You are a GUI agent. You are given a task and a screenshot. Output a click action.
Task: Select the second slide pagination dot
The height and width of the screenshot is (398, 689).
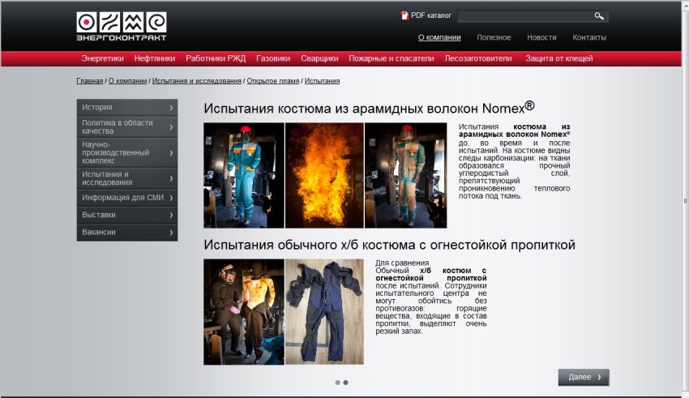click(x=345, y=383)
